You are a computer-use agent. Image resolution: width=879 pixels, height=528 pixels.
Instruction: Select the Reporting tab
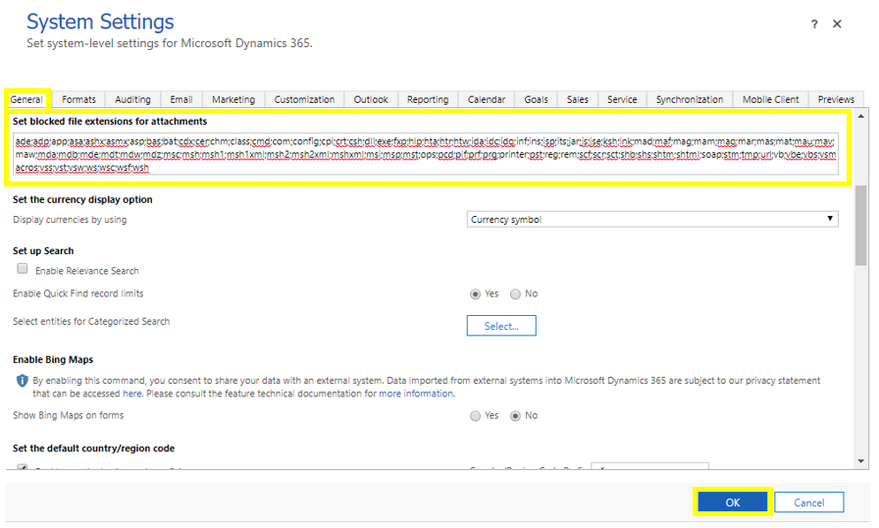click(x=428, y=99)
